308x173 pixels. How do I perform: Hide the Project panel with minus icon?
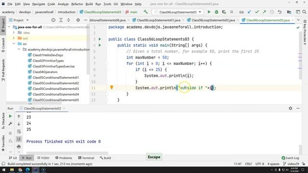[85, 20]
